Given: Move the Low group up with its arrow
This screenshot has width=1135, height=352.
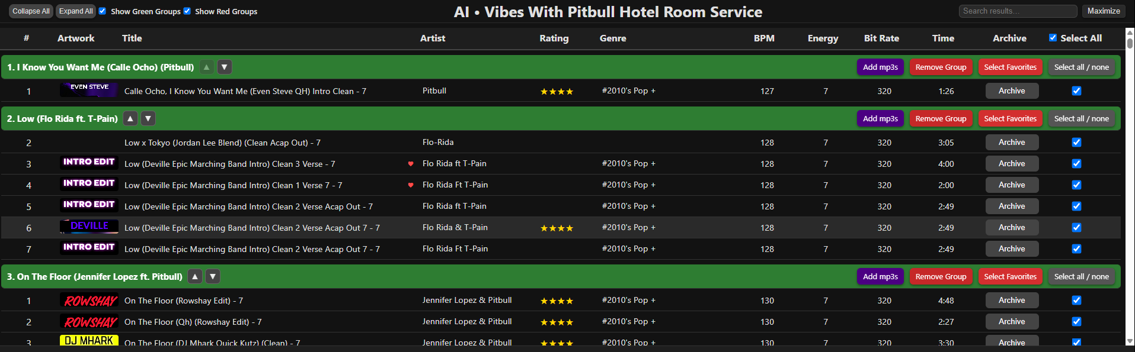Looking at the screenshot, I should 130,119.
